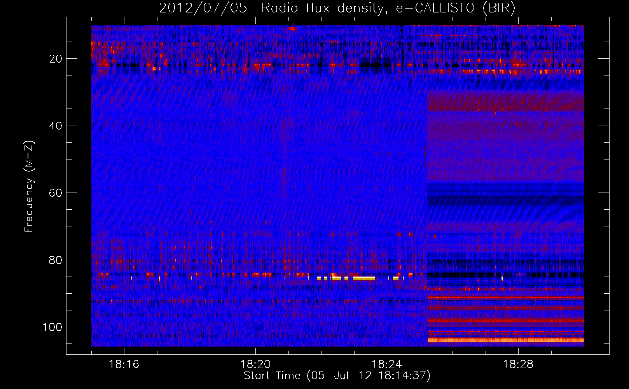Click the bright yellow burst near 85 MHz
Viewport: 629px width, 389px height.
(363, 279)
